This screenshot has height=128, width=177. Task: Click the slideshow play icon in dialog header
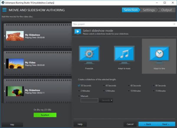pyautogui.click(x=78, y=32)
